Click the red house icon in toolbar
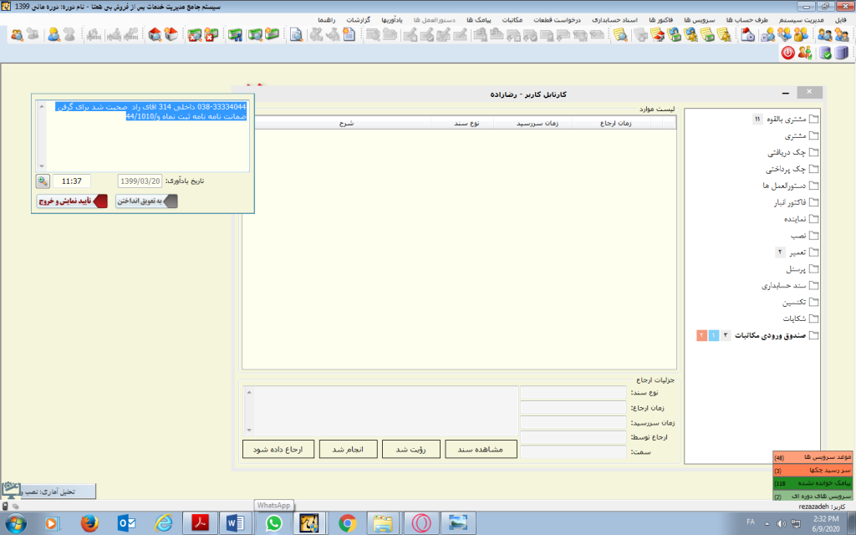 [x=155, y=34]
